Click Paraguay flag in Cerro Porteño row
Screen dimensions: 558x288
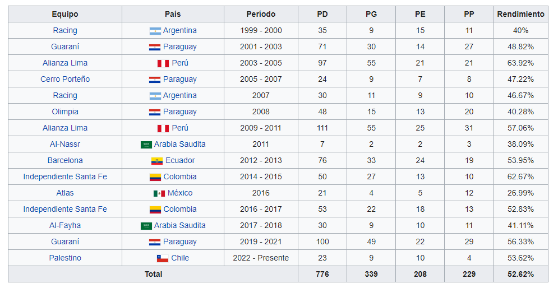[155, 80]
